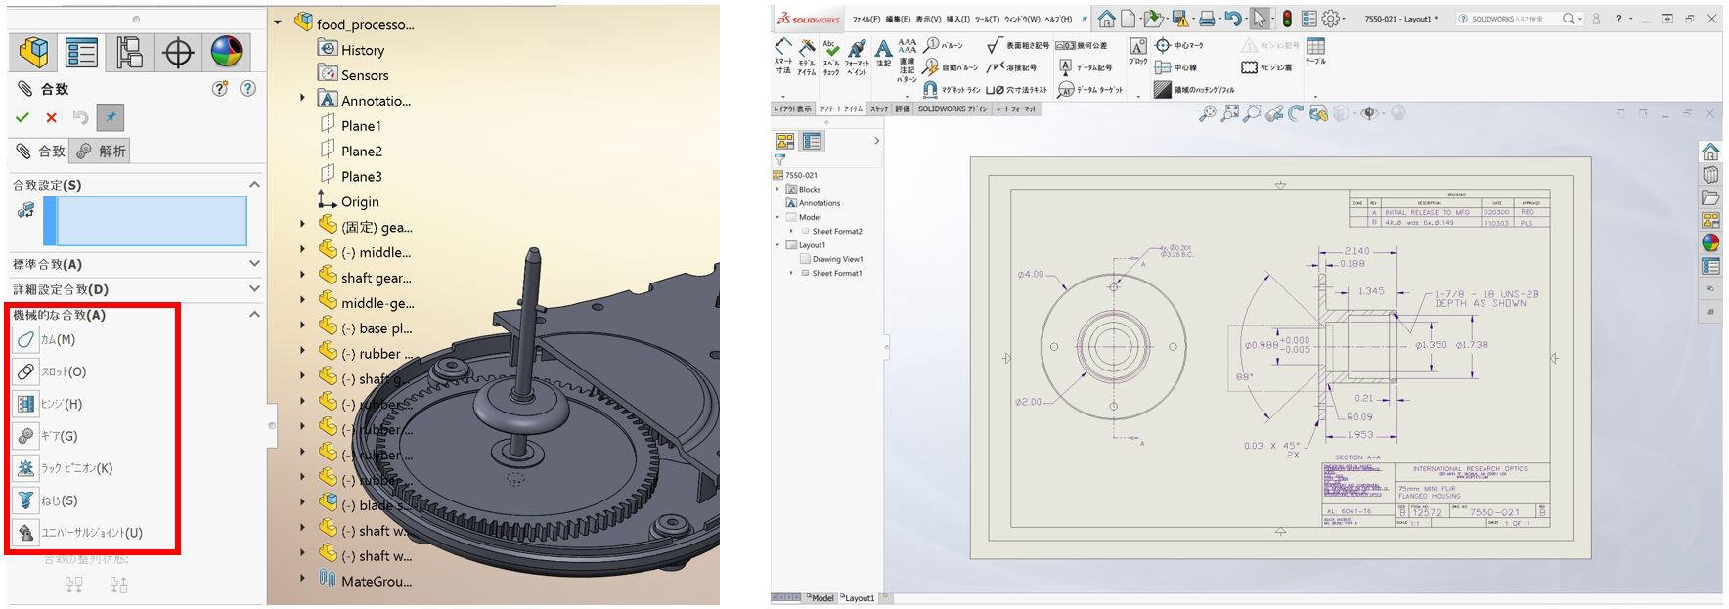
Task: Switch to the 解析 tab
Action: (100, 151)
